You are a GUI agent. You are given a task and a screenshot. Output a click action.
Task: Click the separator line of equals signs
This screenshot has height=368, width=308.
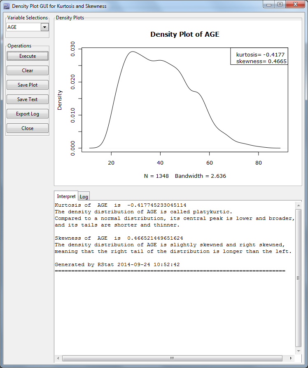coord(170,271)
